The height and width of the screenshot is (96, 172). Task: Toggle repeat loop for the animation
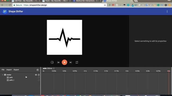coord(77,62)
